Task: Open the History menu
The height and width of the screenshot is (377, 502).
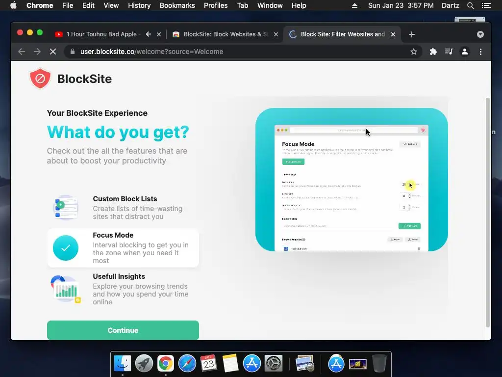Action: pos(139,5)
